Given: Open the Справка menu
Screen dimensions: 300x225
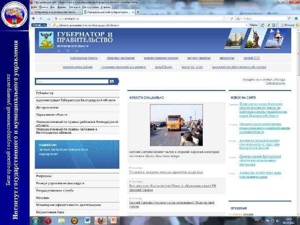Looking at the screenshot, I should pos(106,7).
